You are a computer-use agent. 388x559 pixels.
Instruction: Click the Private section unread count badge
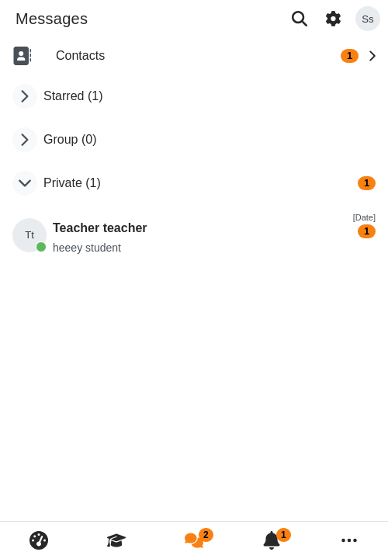point(366,183)
